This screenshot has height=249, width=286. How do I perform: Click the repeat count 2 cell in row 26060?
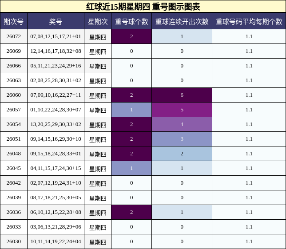pyautogui.click(x=131, y=95)
